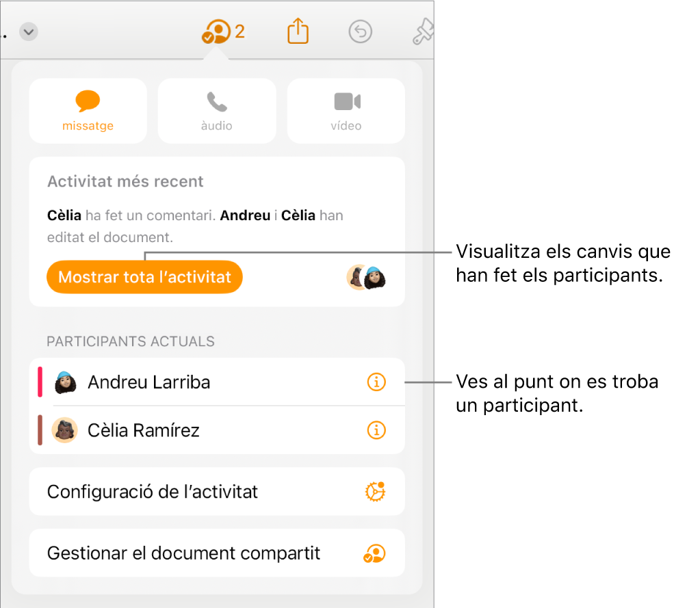
Task: Click Cèlia Ramírez's avatar
Action: (65, 430)
